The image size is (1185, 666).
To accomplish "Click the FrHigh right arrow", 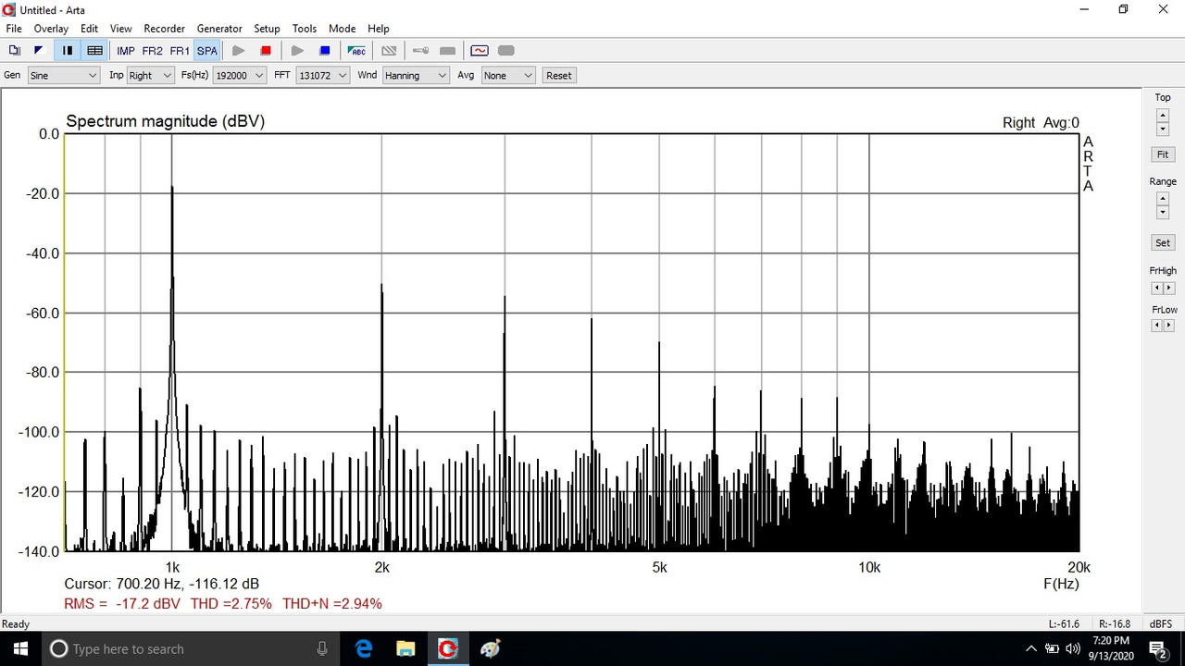I will 1169,289.
